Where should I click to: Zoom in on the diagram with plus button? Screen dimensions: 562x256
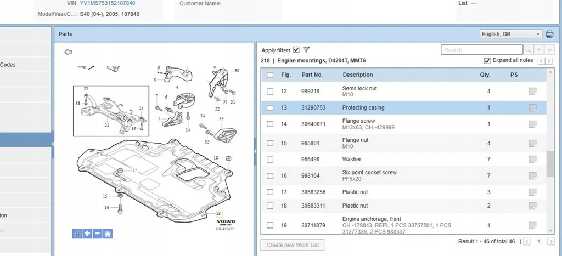pyautogui.click(x=87, y=234)
